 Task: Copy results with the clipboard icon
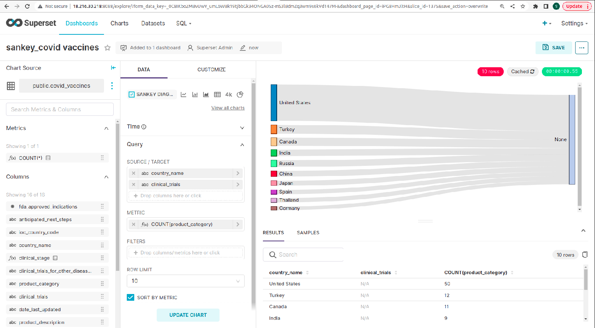(x=585, y=254)
